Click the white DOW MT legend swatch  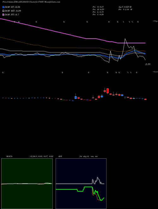(x=3, y=11)
